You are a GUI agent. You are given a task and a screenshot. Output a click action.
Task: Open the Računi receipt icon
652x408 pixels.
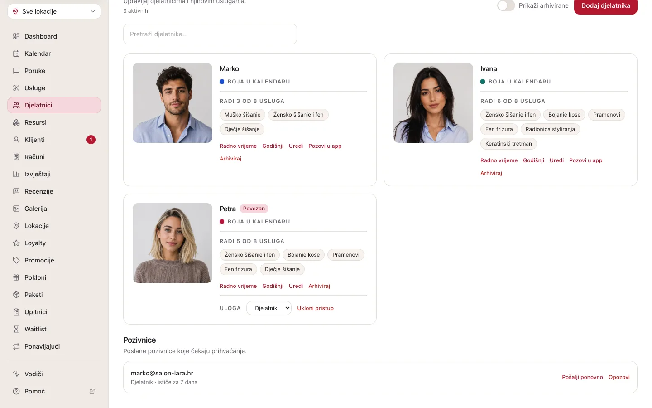(16, 157)
